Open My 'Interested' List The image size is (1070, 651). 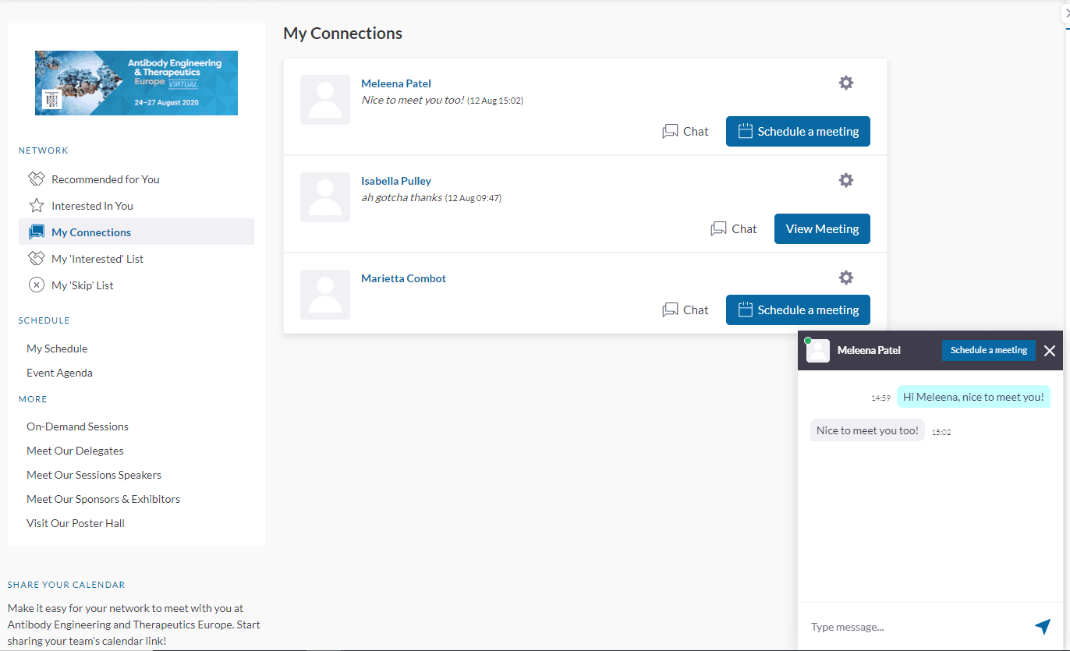pos(97,259)
